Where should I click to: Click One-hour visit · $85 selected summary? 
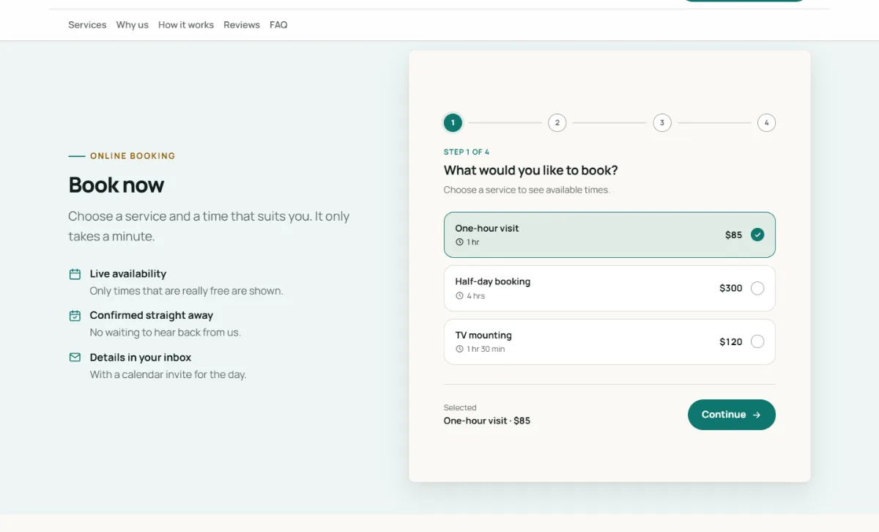coord(487,421)
